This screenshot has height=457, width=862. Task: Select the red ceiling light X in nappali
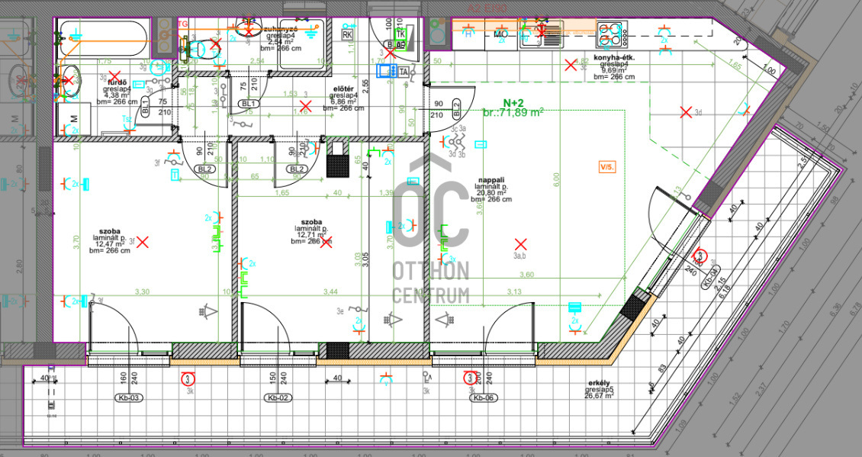(521, 244)
